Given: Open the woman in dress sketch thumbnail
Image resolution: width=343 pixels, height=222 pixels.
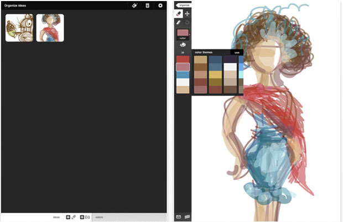Looking at the screenshot, I should point(50,28).
